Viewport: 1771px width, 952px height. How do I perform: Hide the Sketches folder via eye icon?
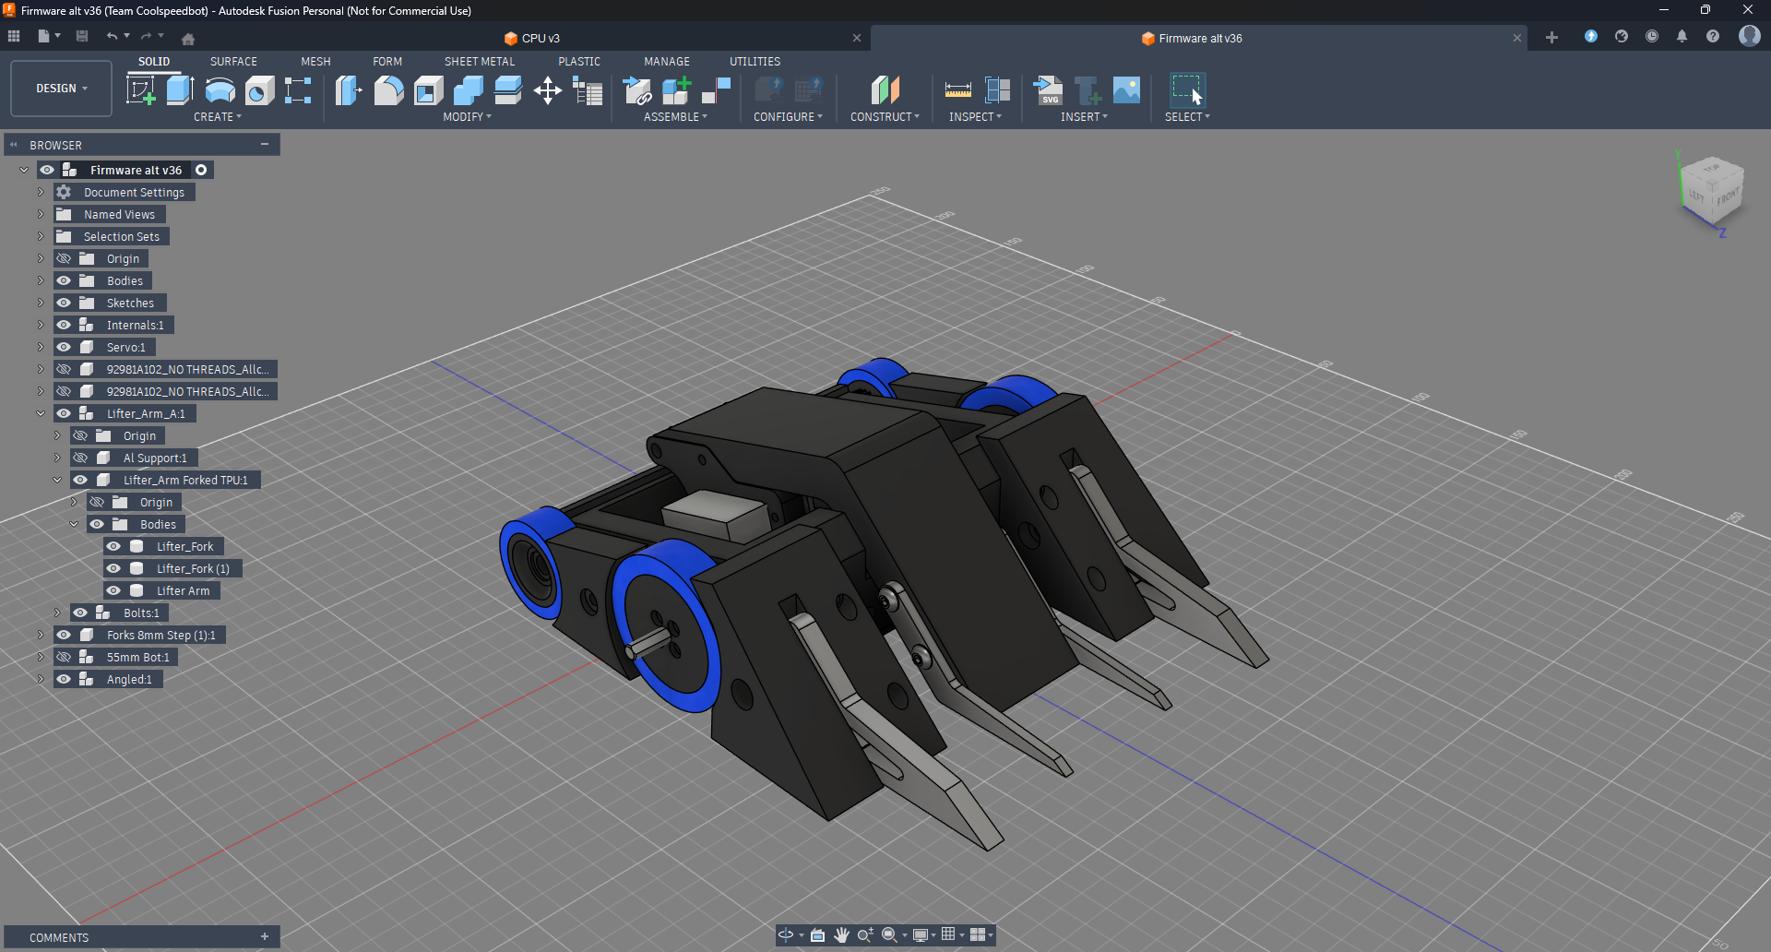(64, 303)
